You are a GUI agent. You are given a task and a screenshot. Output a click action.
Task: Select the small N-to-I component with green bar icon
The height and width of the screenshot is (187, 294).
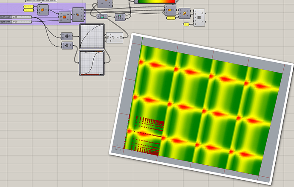pos(102,17)
